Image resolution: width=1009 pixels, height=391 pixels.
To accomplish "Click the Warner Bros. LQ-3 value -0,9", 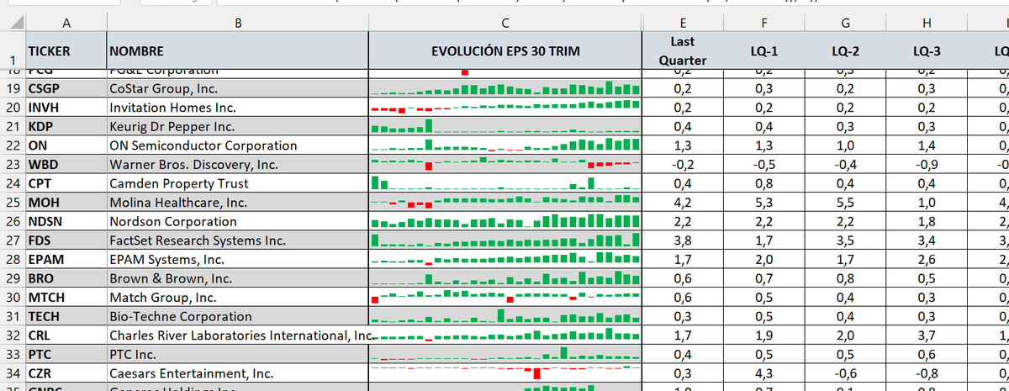I will tap(926, 164).
